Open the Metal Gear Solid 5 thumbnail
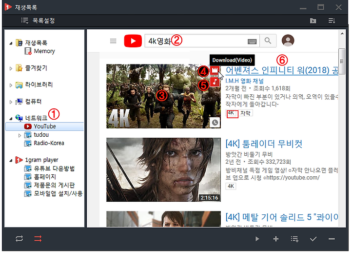This screenshot has height=253, width=351. [163, 219]
